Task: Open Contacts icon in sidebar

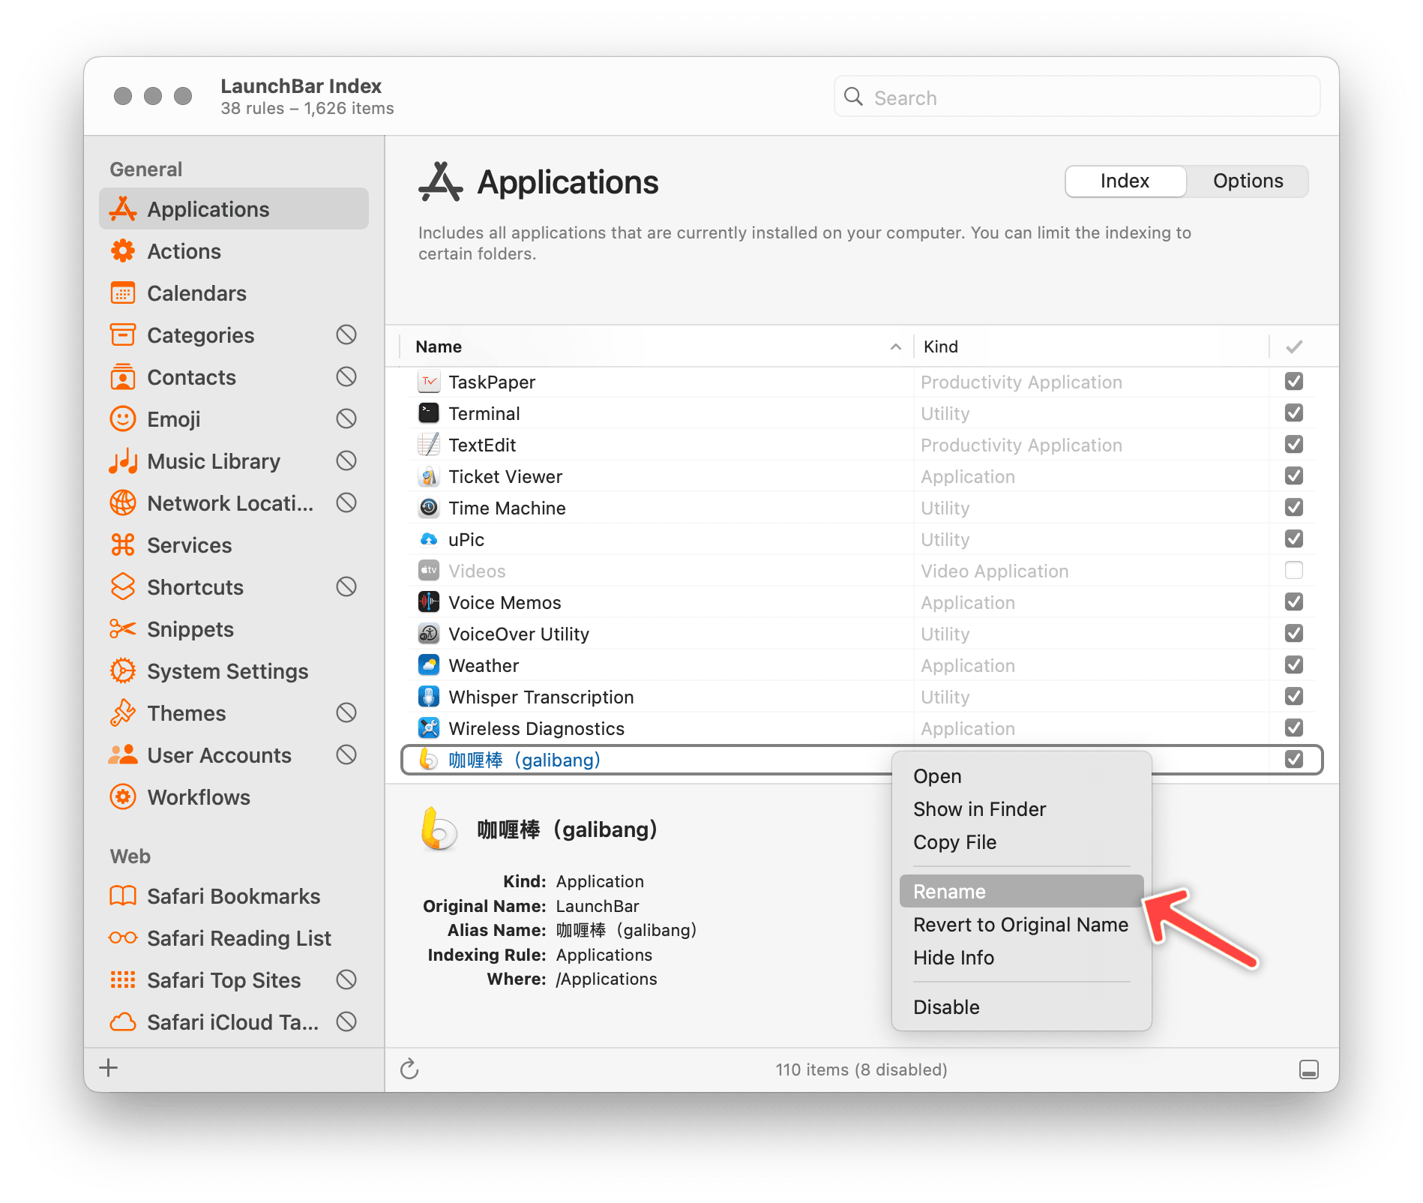Action: 123,377
